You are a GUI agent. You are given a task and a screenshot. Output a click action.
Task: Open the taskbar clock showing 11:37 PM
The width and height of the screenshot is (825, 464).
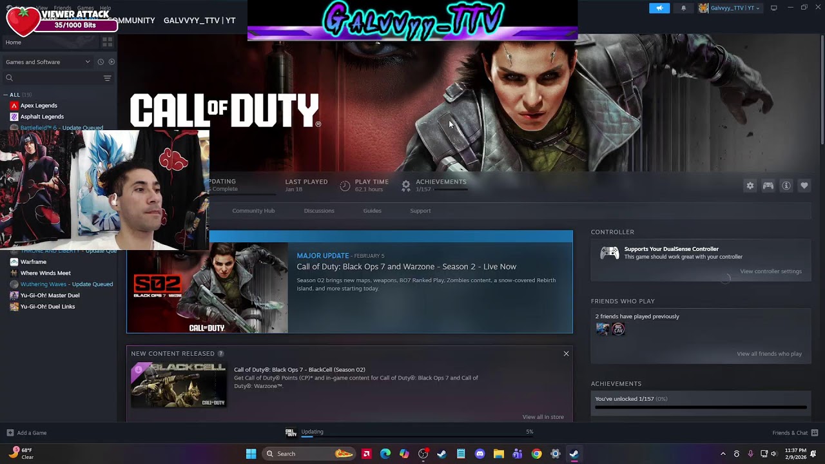point(795,454)
